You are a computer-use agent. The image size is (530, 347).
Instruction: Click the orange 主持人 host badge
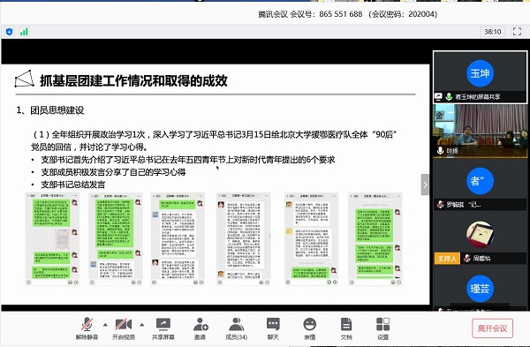(x=447, y=259)
